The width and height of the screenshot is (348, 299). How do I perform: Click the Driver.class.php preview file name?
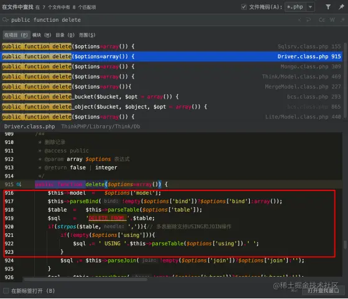(30, 127)
